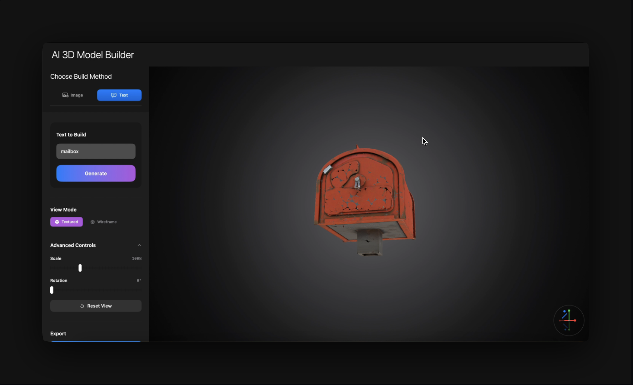Image resolution: width=633 pixels, height=385 pixels.
Task: Click the dim red negative X-axis gizmo handle
Action: coord(560,320)
